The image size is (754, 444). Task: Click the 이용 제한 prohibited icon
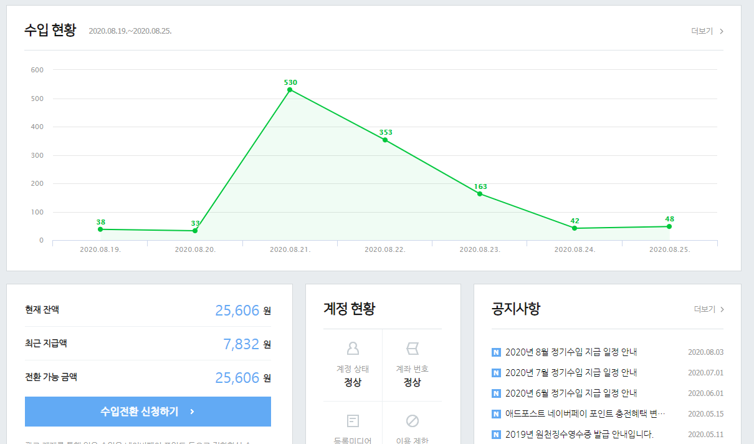click(413, 420)
